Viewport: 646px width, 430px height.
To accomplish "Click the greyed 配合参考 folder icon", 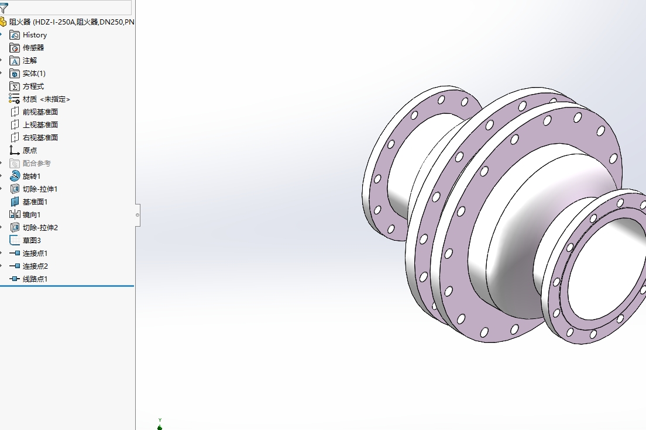I will (x=15, y=164).
